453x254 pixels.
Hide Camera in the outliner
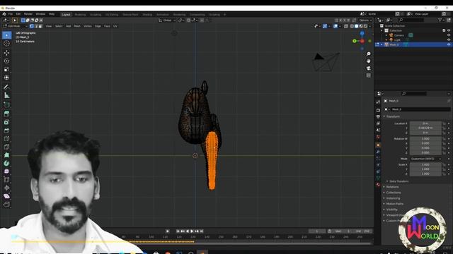449,35
